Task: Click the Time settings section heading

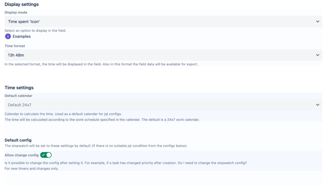Action: 19,88
